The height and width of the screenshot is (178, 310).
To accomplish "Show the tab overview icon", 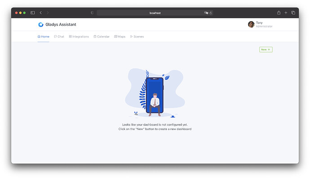I will pyautogui.click(x=293, y=13).
